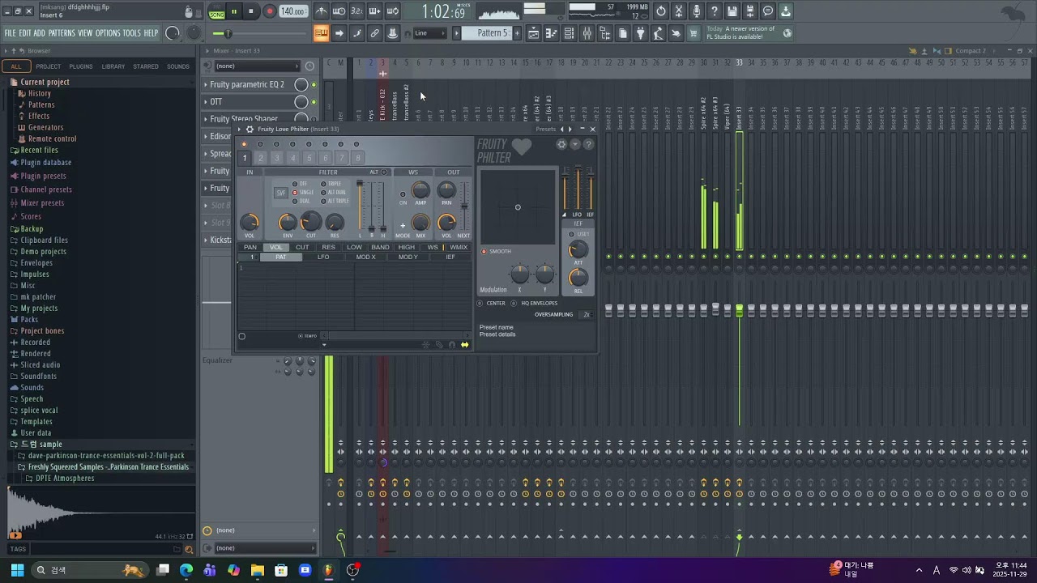The width and height of the screenshot is (1037, 583).
Task: Open the Piano roll view icon
Action: (x=552, y=33)
